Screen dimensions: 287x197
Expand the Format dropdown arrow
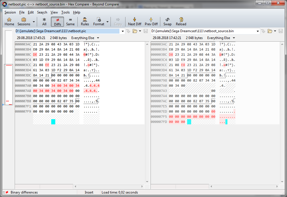coord(108,22)
